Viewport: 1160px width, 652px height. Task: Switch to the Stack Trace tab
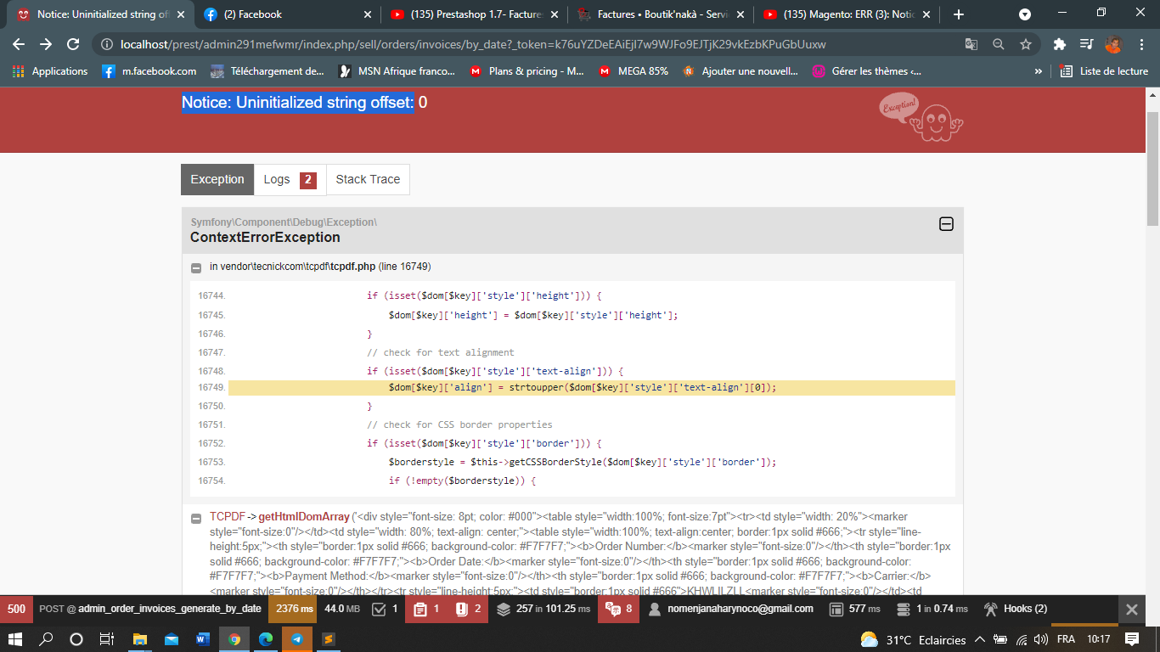(368, 179)
